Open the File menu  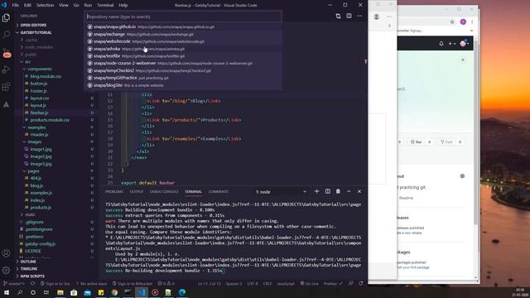coord(16,5)
